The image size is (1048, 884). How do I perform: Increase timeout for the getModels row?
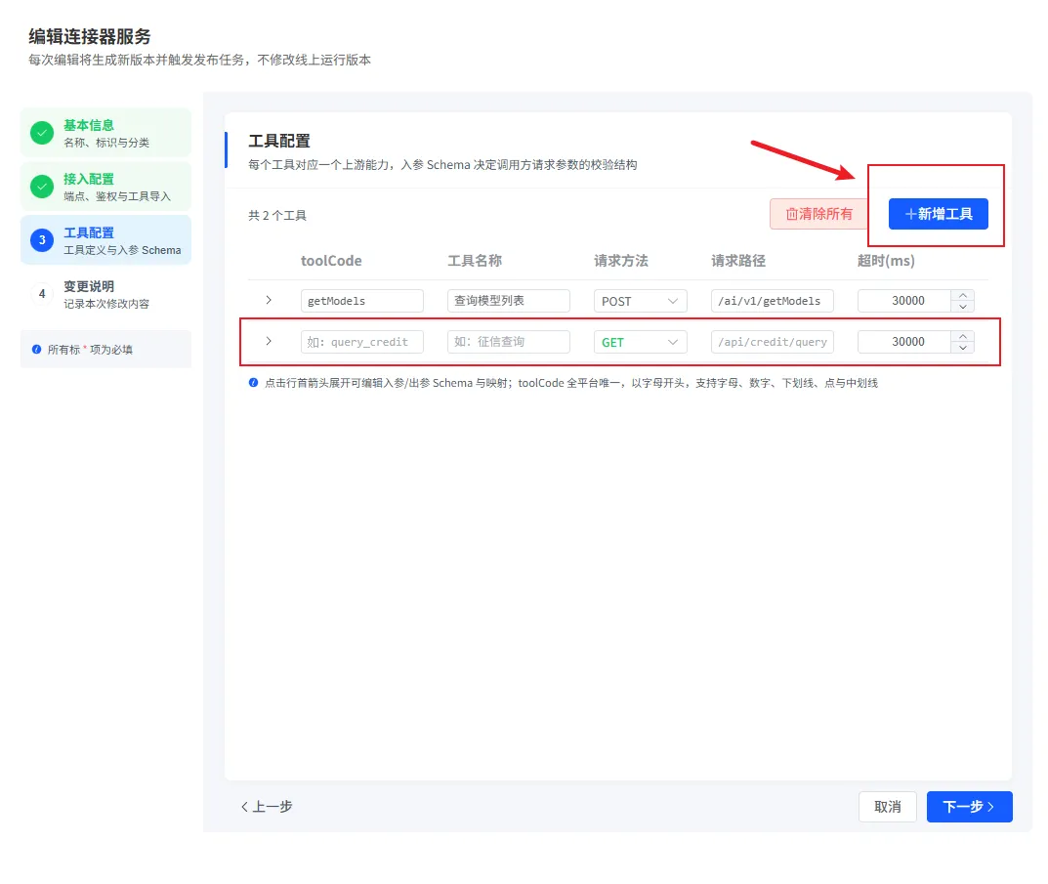click(x=962, y=295)
